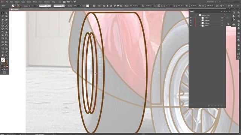Select the Pen tool

click(x=3, y=19)
